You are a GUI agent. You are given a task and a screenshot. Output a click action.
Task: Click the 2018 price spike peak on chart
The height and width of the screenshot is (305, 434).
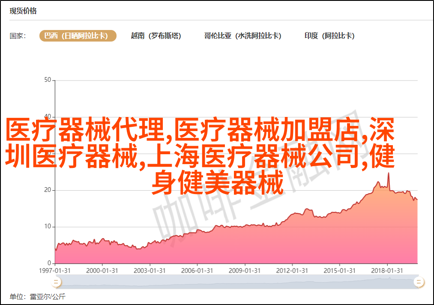(389, 173)
